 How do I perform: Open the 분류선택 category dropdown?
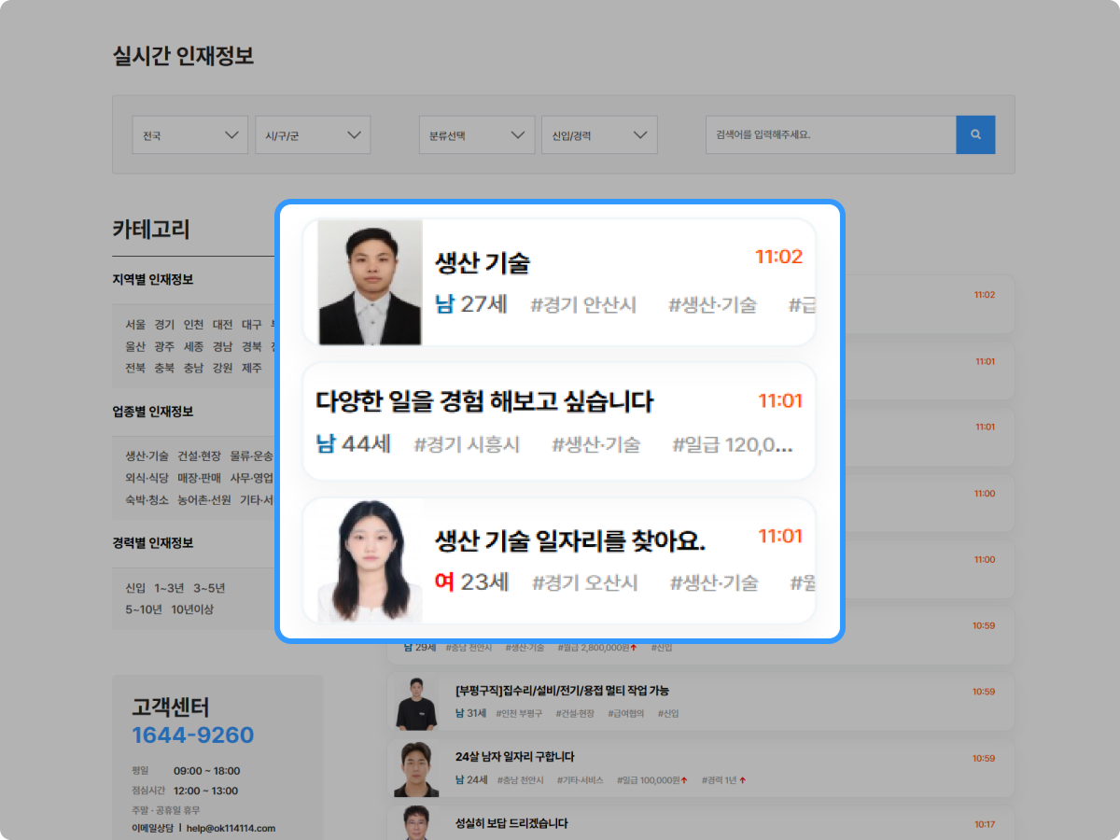(476, 135)
